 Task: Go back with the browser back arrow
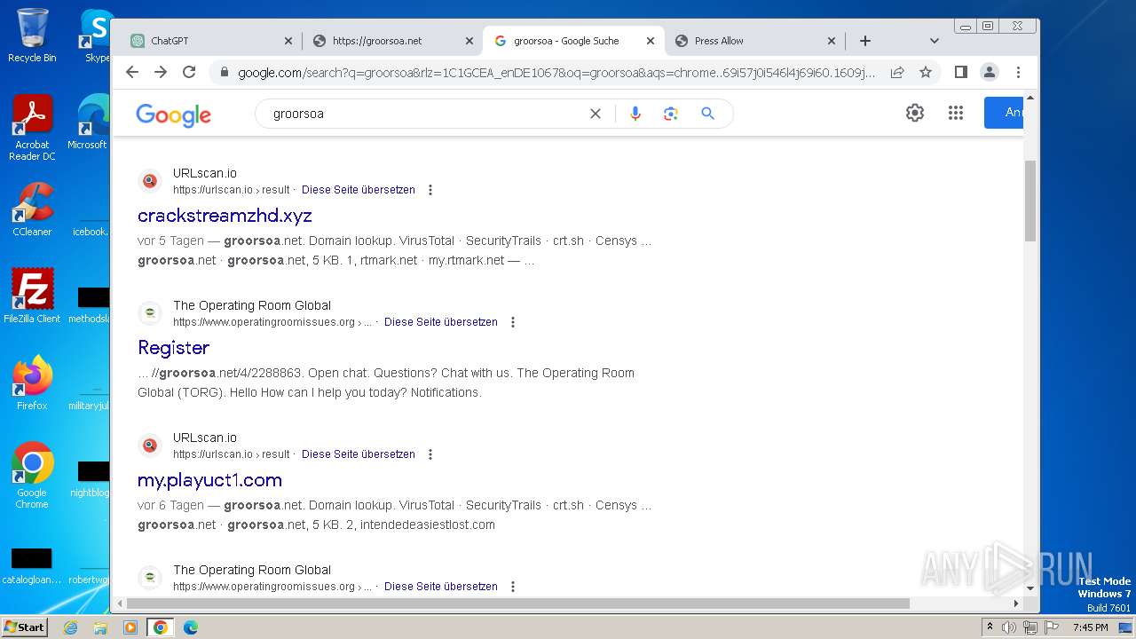132,72
